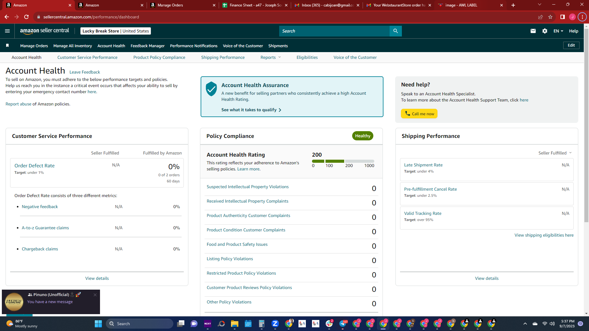Close the Pinuno notification popup
The height and width of the screenshot is (331, 589).
[x=95, y=295]
